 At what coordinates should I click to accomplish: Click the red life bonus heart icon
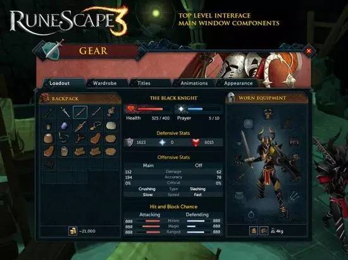coord(196,142)
